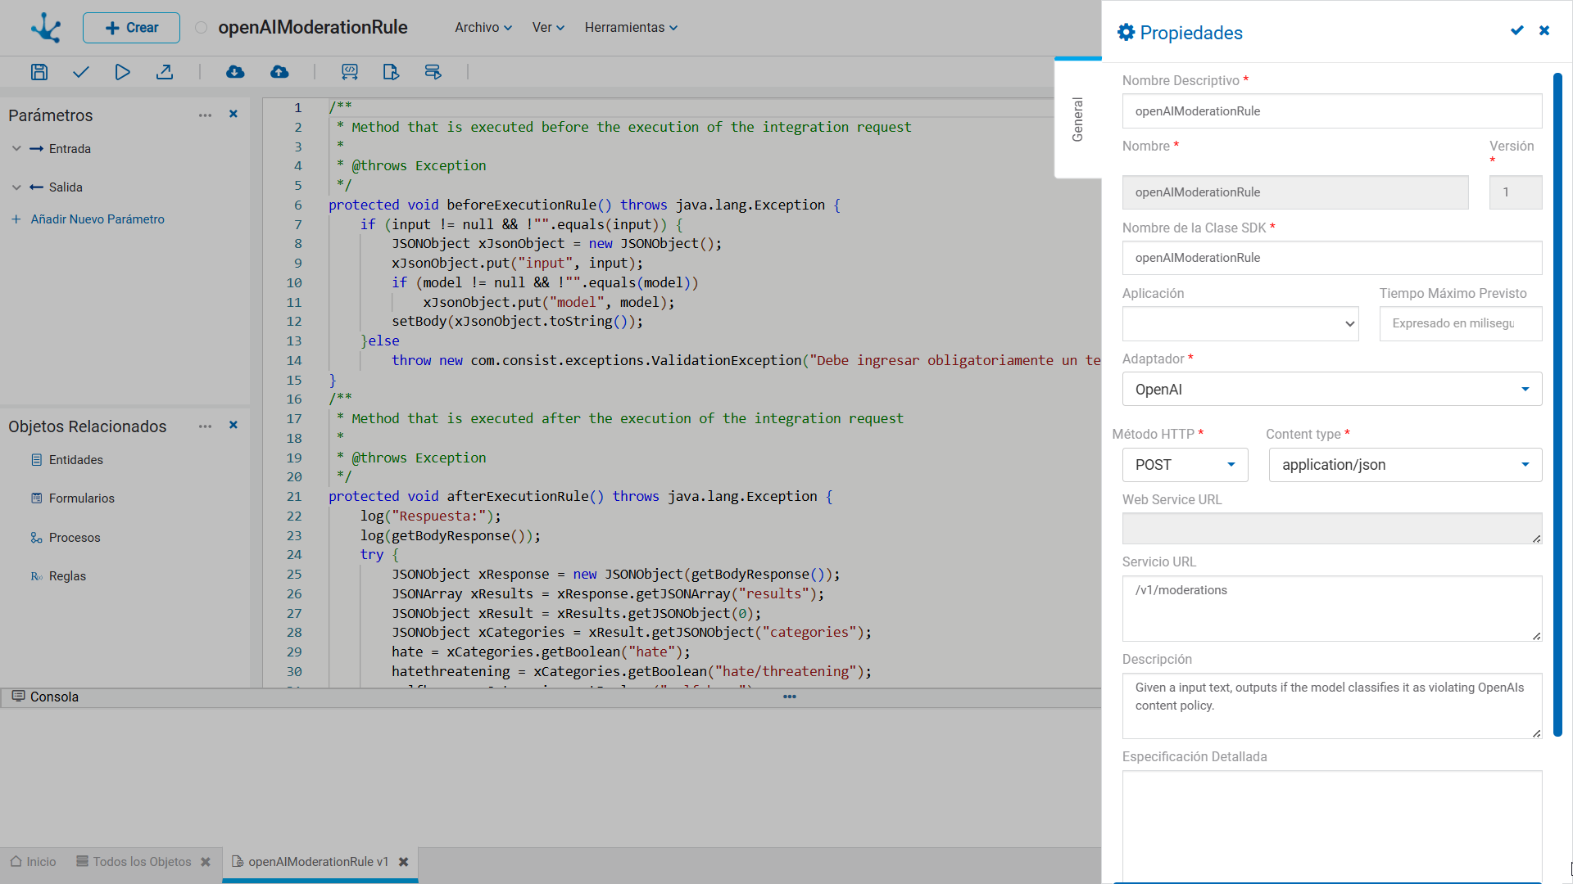The image size is (1573, 884).
Task: Collapse the Salida parameters node
Action: (16, 187)
